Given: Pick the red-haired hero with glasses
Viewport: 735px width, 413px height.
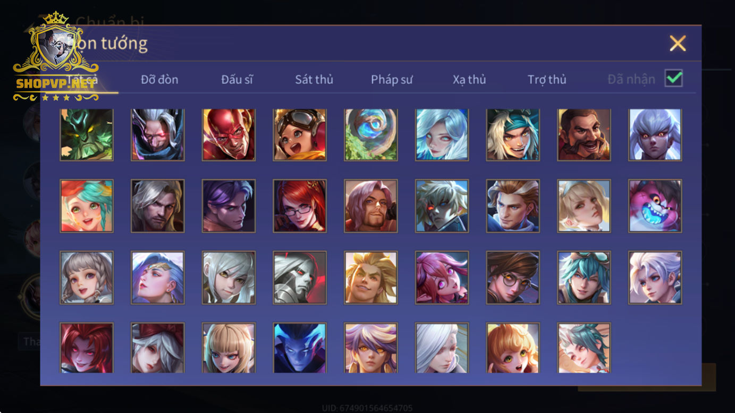Looking at the screenshot, I should (300, 206).
